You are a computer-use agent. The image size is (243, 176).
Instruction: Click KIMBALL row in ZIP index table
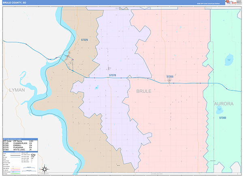pyautogui.click(x=20, y=145)
